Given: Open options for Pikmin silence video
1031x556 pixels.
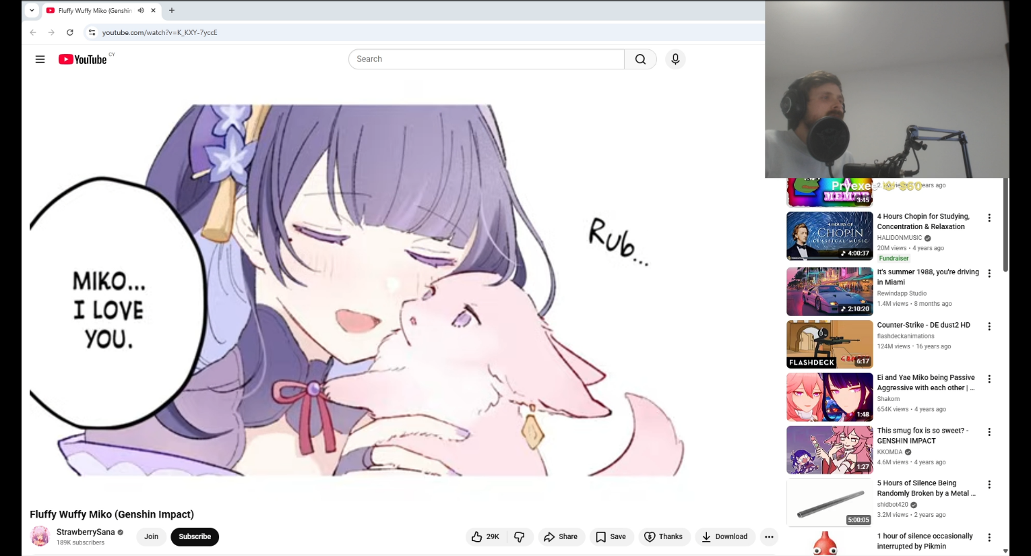Looking at the screenshot, I should [x=989, y=538].
